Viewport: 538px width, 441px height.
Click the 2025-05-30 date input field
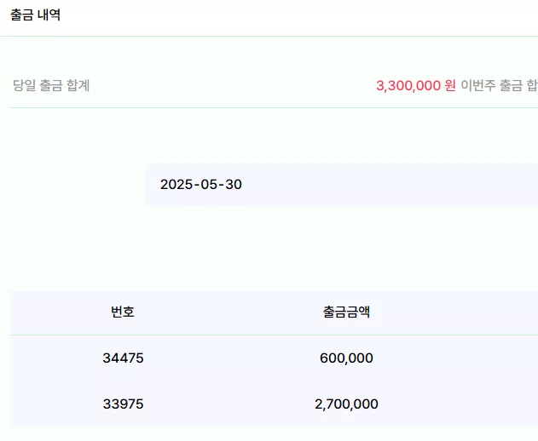[x=341, y=185]
